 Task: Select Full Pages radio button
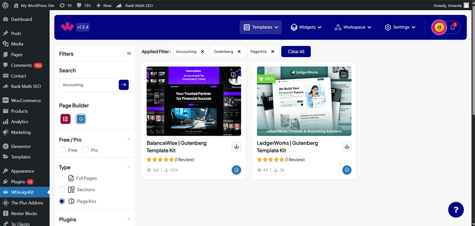(x=62, y=178)
